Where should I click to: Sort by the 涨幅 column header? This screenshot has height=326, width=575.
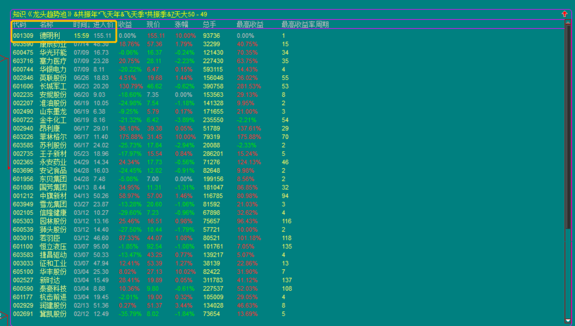tap(182, 24)
